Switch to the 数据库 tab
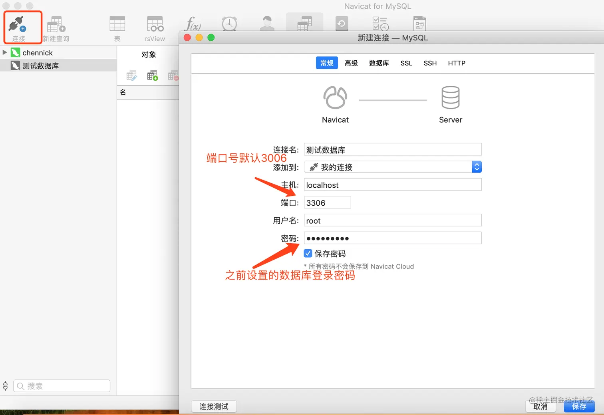 pyautogui.click(x=379, y=63)
